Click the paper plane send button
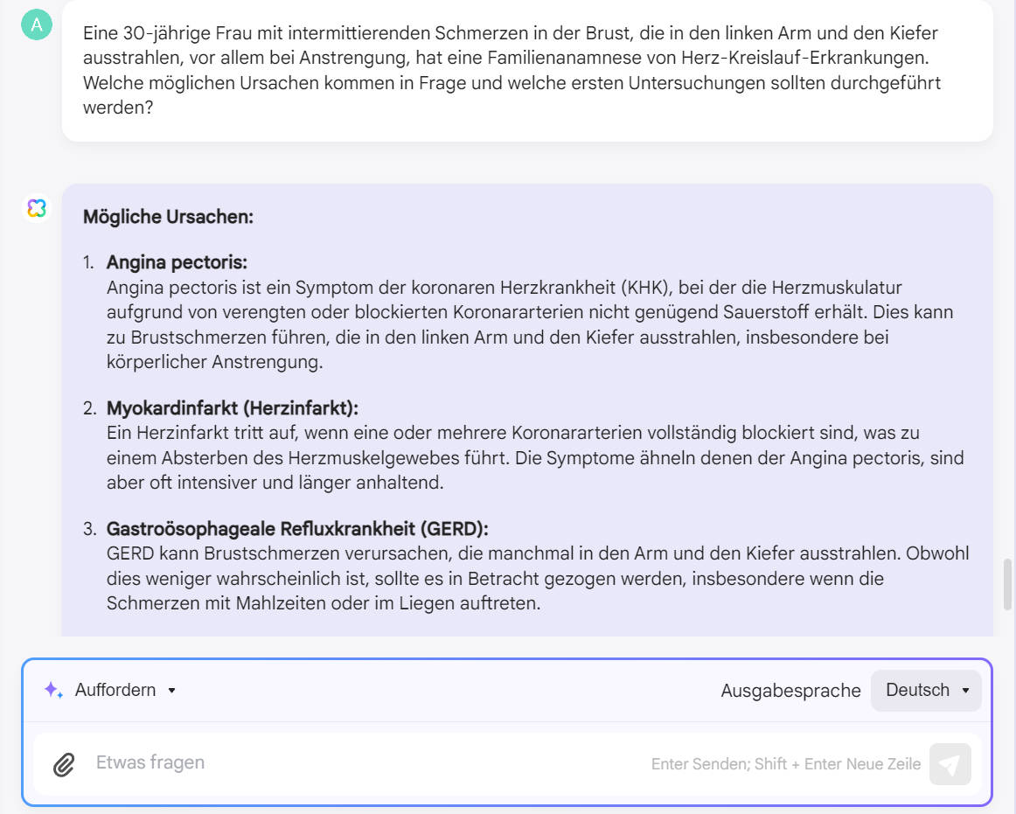The height and width of the screenshot is (814, 1016). pyautogui.click(x=950, y=764)
